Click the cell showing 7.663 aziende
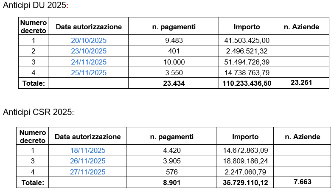The image size is (334, 191). [302, 182]
